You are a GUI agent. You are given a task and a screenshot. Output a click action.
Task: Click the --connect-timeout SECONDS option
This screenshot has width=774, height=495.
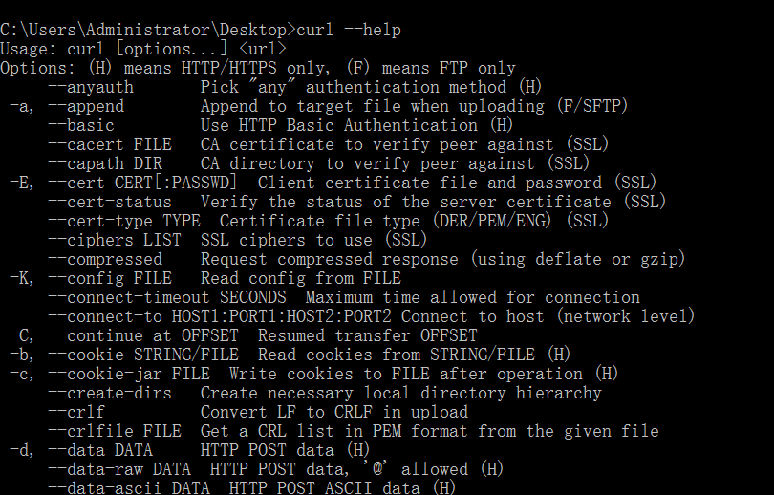(167, 297)
